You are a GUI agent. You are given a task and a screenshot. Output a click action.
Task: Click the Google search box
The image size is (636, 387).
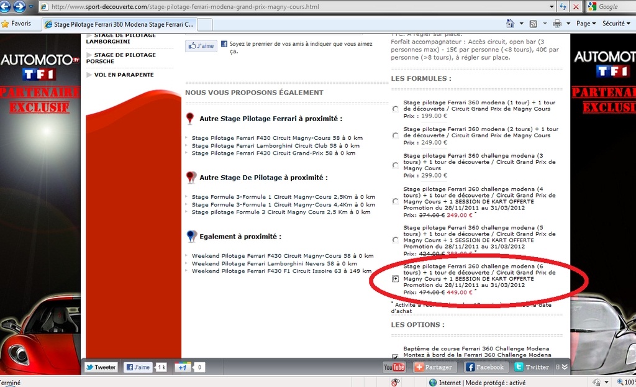(x=611, y=6)
